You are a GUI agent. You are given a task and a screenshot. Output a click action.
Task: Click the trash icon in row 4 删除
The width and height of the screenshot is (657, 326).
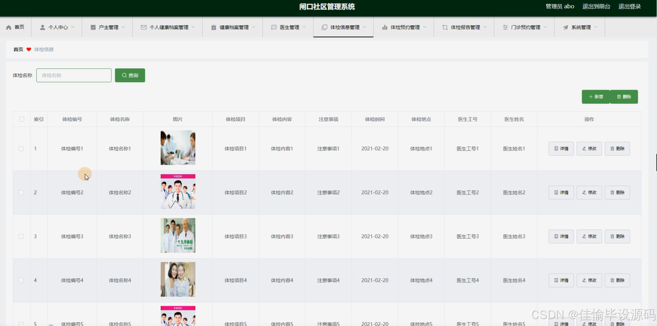(x=612, y=280)
